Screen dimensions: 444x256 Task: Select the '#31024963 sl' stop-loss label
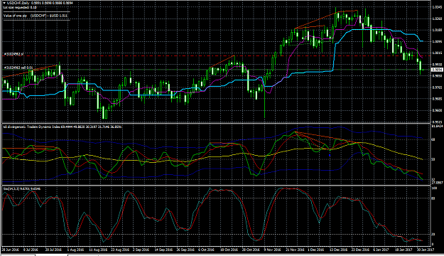[x=14, y=53]
